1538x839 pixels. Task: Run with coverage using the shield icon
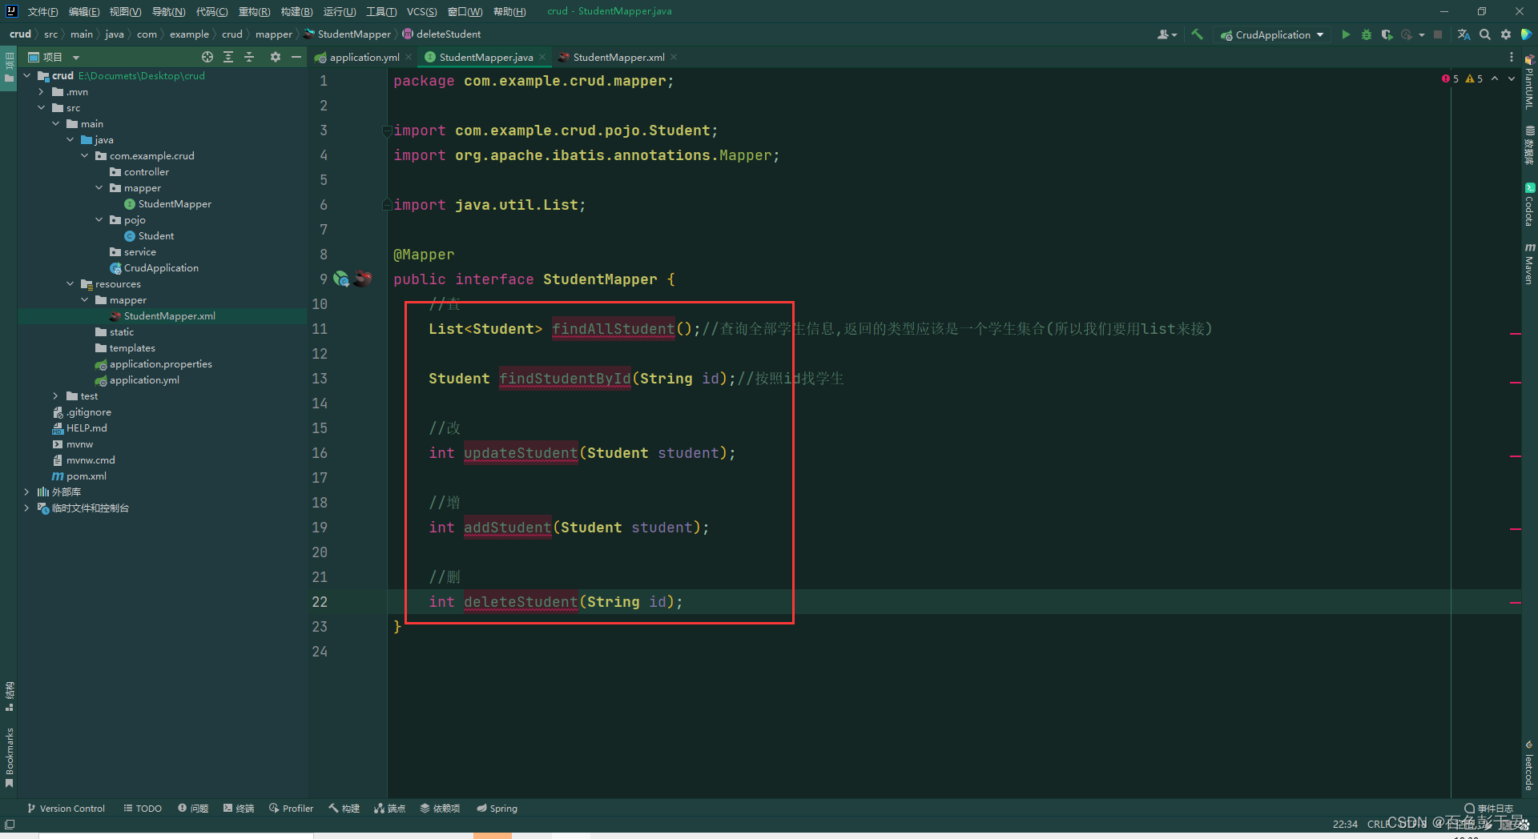point(1387,34)
